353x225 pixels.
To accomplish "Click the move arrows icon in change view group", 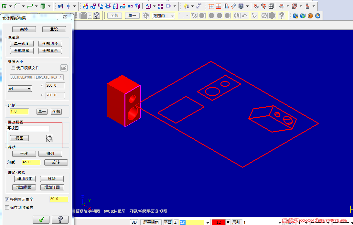I will (50, 138).
